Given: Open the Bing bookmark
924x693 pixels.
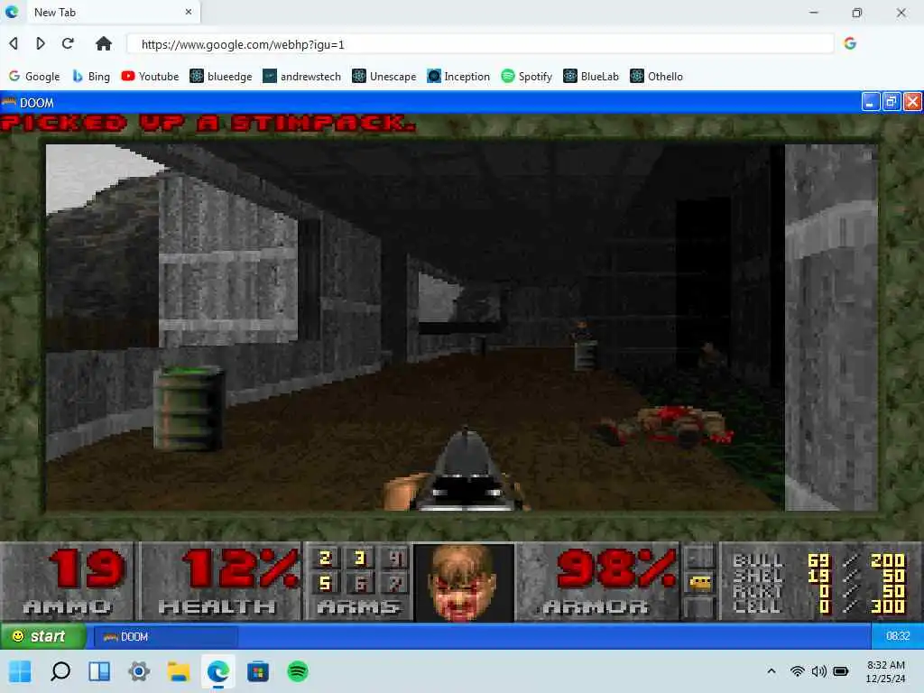Looking at the screenshot, I should (91, 77).
